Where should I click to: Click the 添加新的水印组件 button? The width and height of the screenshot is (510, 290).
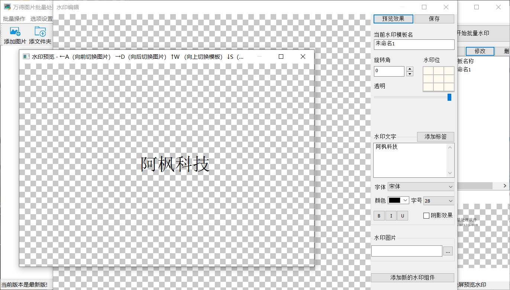pos(413,278)
